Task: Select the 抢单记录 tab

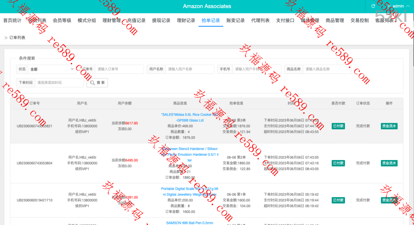Action: [211, 20]
